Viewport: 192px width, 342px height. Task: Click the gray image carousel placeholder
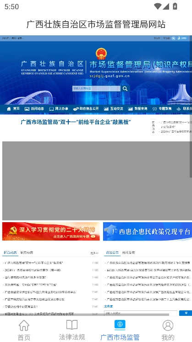[x=97, y=180]
